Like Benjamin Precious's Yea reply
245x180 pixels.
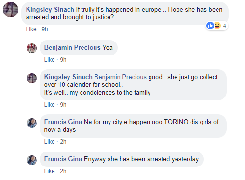click(x=50, y=60)
